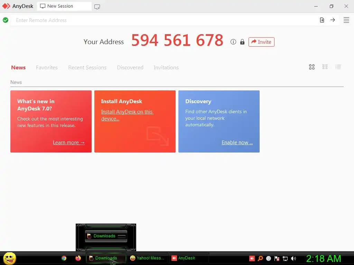Click the Invite button
This screenshot has height=265, width=354.
[261, 42]
